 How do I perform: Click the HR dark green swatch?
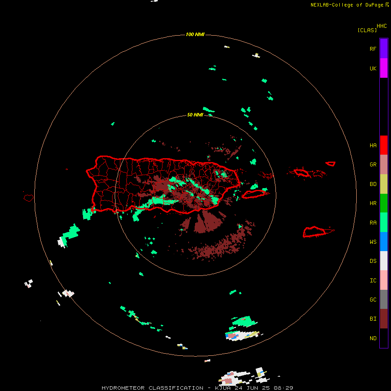tap(384, 203)
